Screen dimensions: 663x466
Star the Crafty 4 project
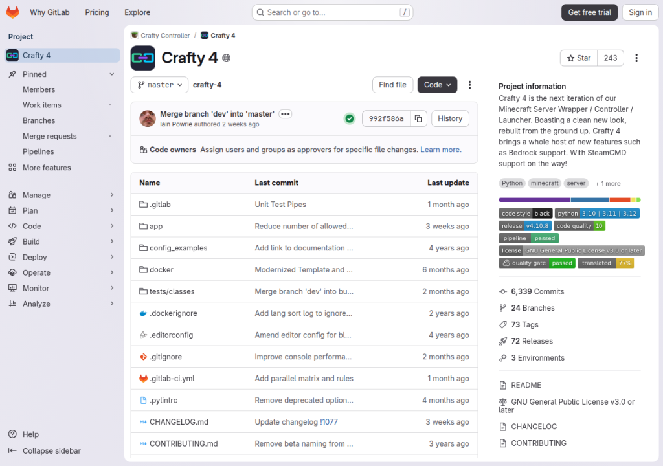(578, 58)
